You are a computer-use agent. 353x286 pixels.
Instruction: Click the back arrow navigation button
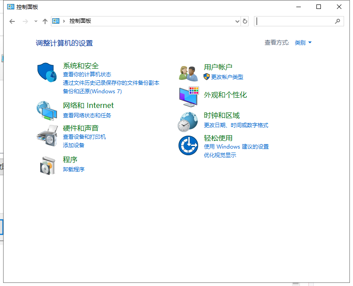point(12,21)
